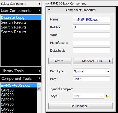The width and height of the screenshot is (118, 113).
Task: Click the Component Properties header title
Action: [81, 10]
